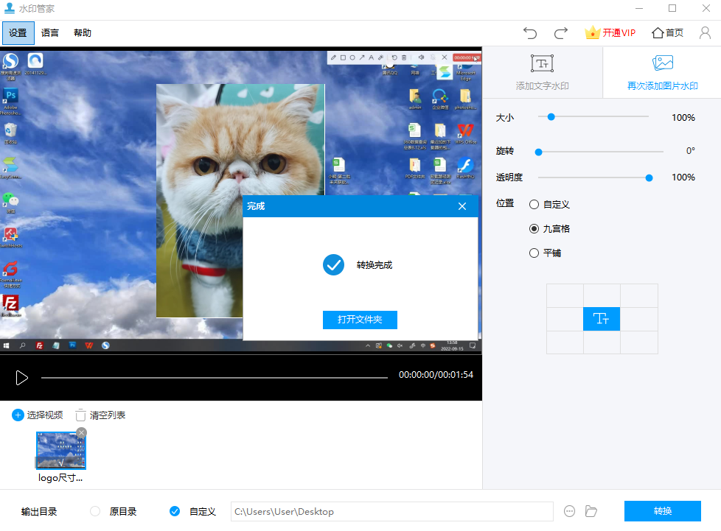Click the 开通VIP crown icon
Viewport: 721px width, 531px height.
pos(593,32)
